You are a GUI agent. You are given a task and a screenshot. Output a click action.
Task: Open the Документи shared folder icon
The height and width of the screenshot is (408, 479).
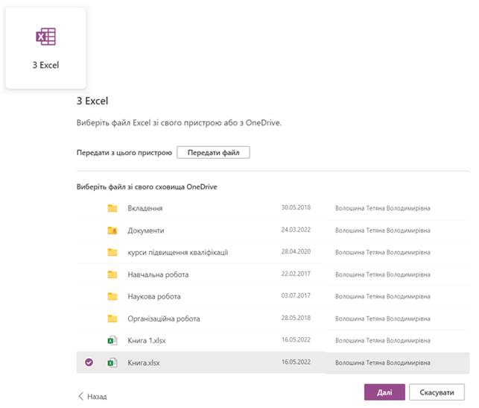click(113, 230)
